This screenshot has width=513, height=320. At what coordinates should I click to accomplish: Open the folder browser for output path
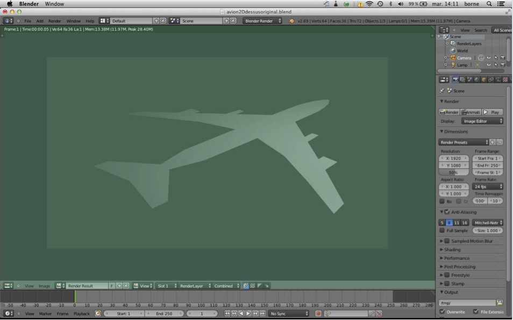coord(500,303)
